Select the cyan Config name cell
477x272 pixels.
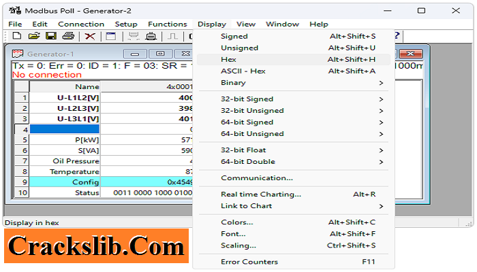[x=65, y=182]
